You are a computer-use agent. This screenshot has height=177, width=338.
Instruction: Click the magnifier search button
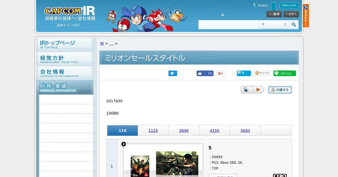pos(294,25)
